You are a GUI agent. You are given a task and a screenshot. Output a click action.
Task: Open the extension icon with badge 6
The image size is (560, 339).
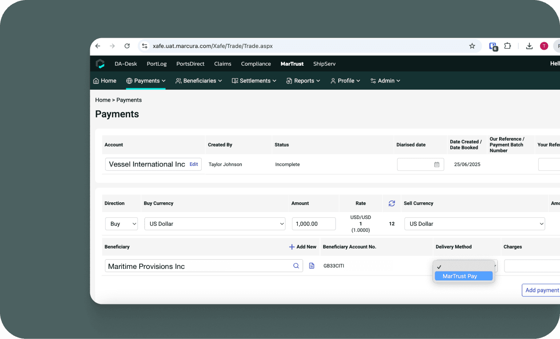(x=493, y=46)
